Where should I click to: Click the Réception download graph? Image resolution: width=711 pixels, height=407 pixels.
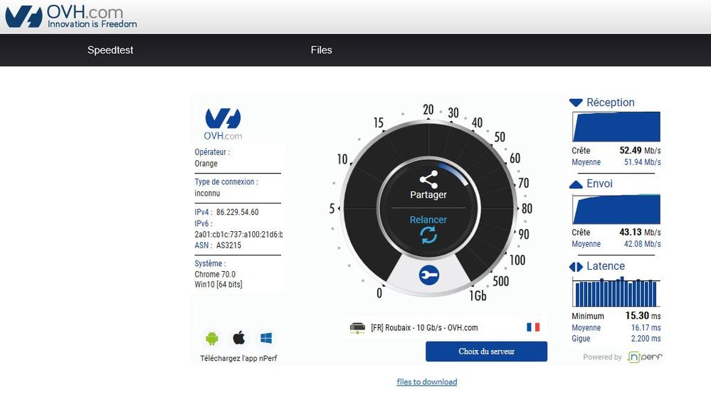[x=616, y=127]
